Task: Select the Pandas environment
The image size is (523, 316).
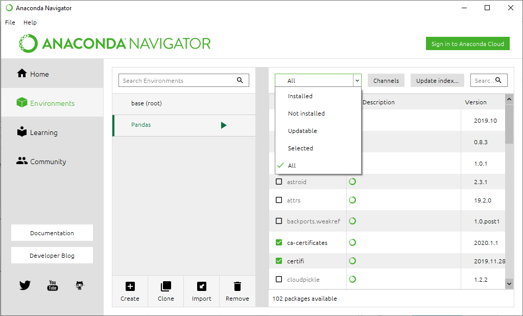Action: 184,125
